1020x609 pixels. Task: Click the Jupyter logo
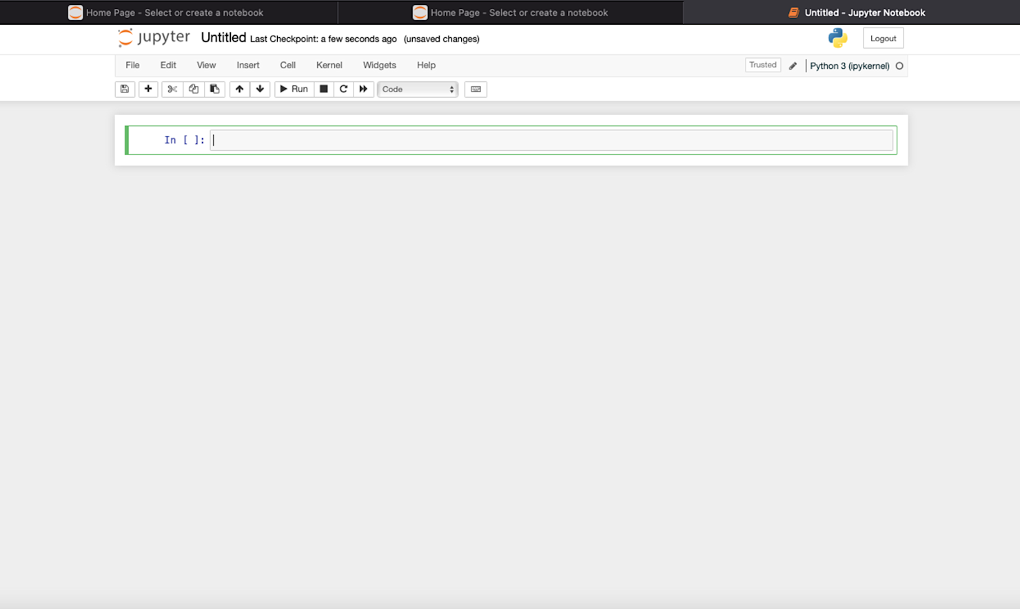[x=153, y=38]
